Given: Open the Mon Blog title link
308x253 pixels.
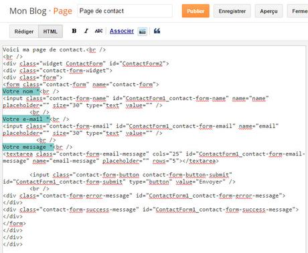Looking at the screenshot, I should point(28,11).
